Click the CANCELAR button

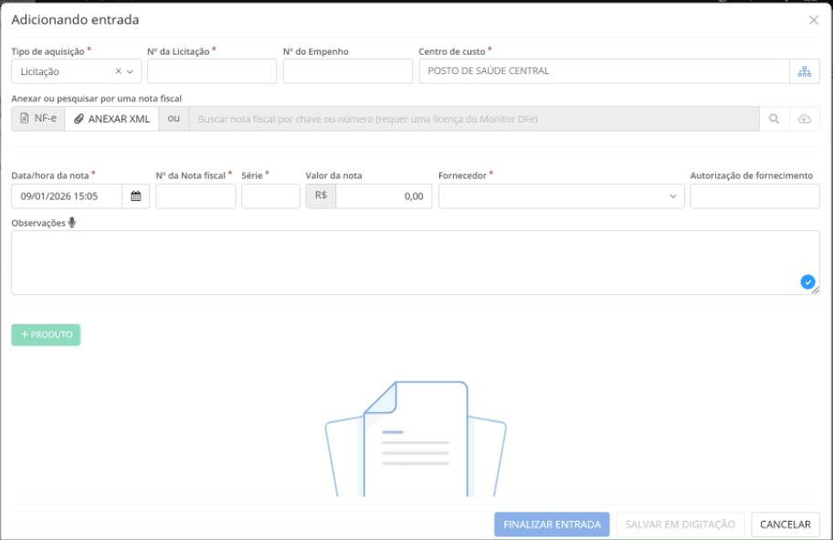[x=785, y=524]
